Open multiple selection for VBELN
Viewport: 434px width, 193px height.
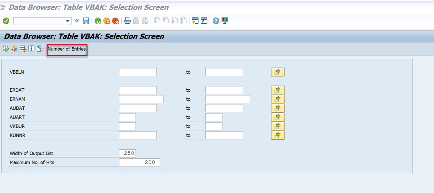pyautogui.click(x=278, y=72)
